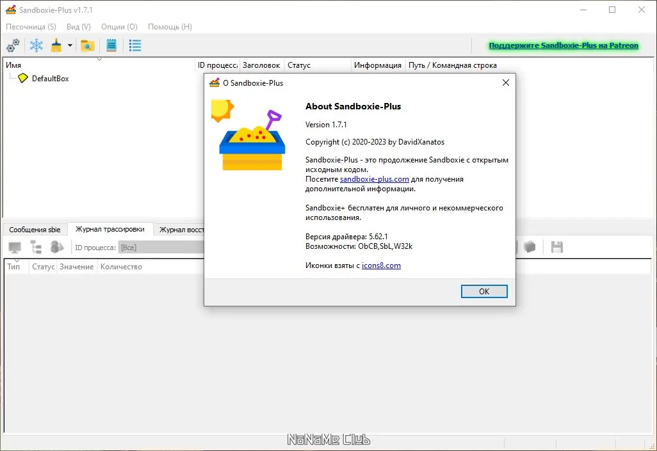
Task: Open the Опции (O) menu
Action: click(x=119, y=26)
